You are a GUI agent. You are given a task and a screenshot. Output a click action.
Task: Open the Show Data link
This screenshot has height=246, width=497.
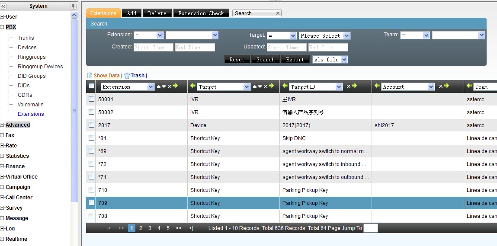(106, 76)
